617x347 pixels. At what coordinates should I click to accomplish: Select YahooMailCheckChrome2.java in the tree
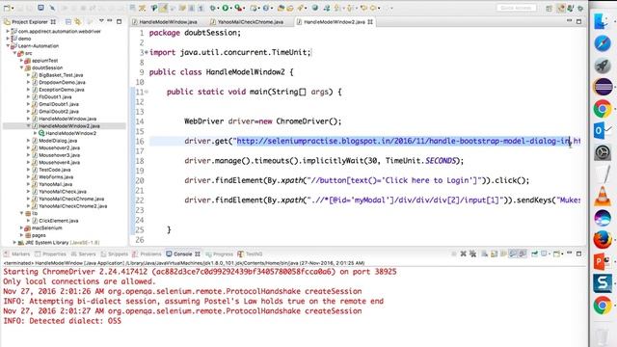pos(73,206)
